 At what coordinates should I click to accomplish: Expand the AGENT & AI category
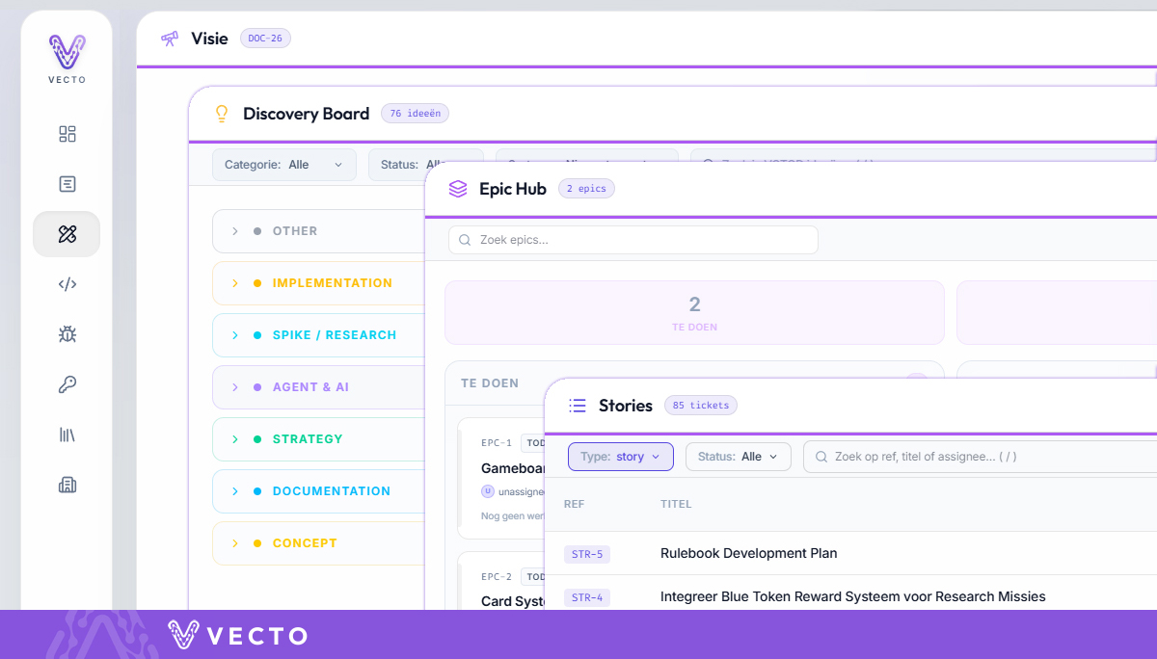[318, 387]
